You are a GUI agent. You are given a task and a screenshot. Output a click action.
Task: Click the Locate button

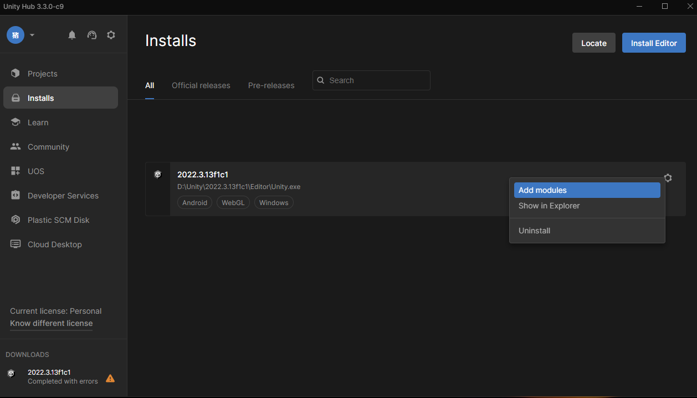[594, 43]
